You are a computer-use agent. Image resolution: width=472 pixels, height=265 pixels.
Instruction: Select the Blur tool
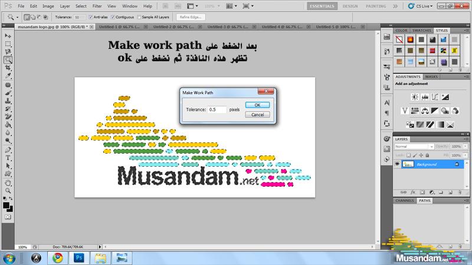tap(8, 132)
